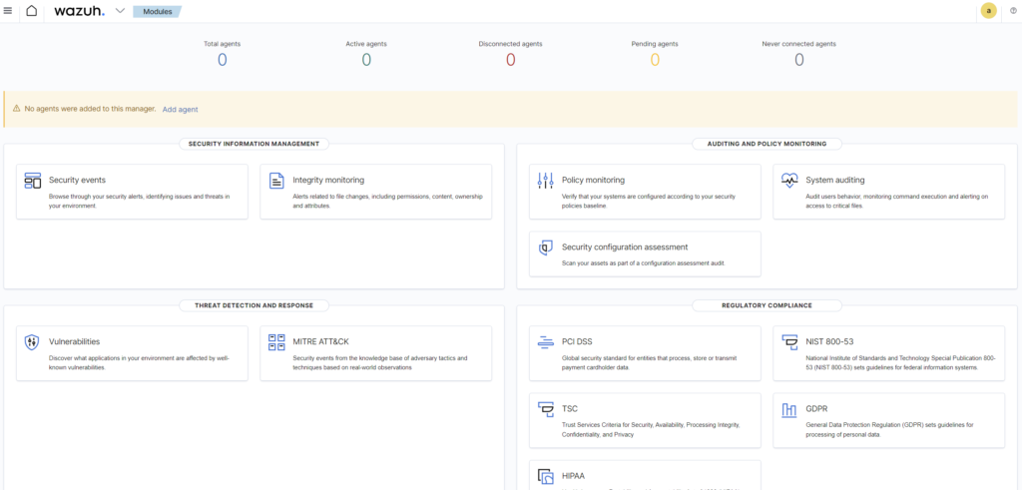Open the Integrity monitoring file icon
Image resolution: width=1022 pixels, height=490 pixels.
pos(276,181)
